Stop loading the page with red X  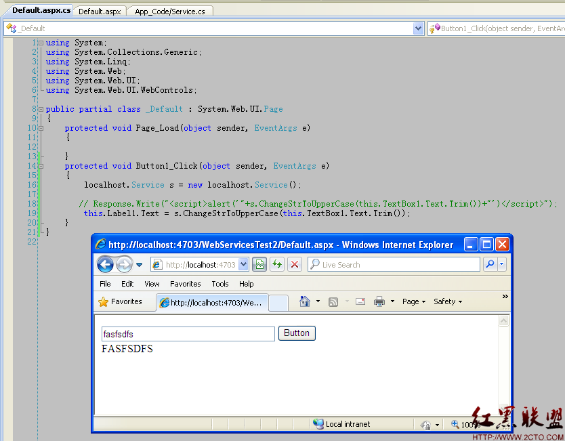[295, 265]
